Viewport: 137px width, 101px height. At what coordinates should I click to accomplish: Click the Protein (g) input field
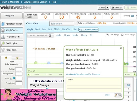tap(19, 83)
